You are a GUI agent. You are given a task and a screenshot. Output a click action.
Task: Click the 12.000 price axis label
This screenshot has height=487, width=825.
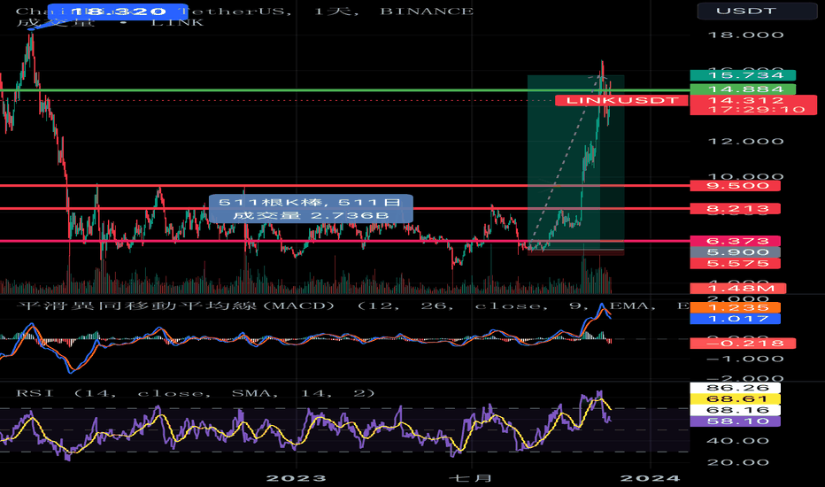point(745,141)
